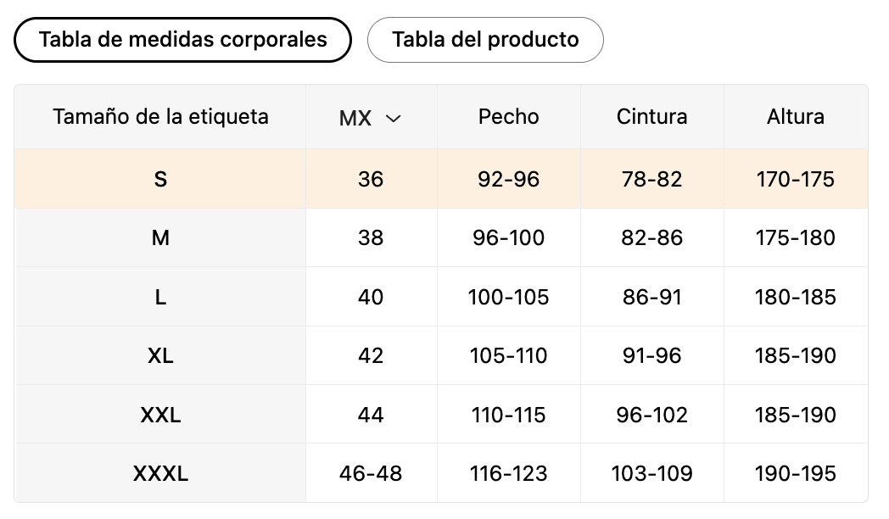
Task: Choose the XXXL size label
Action: tap(160, 473)
